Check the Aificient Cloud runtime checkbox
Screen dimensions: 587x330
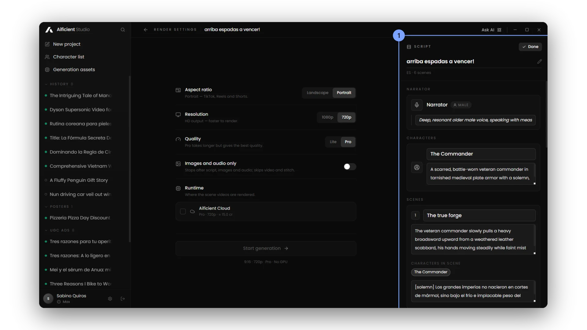[183, 211]
